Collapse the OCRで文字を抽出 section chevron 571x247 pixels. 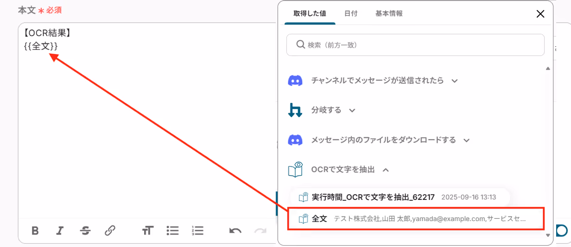coord(386,170)
